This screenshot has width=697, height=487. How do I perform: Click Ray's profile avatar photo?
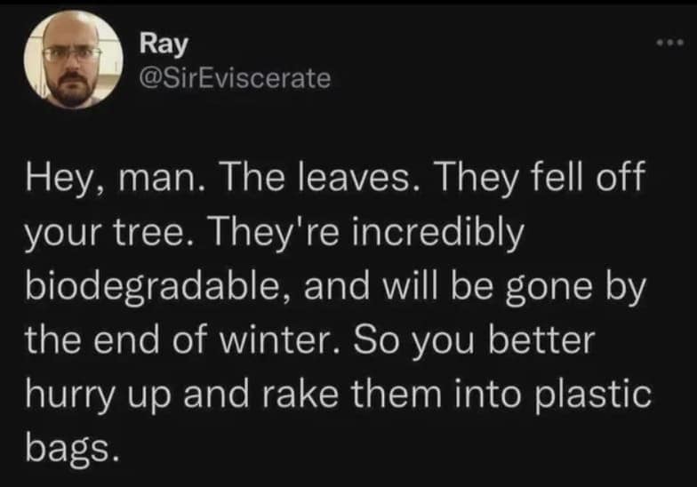(73, 60)
